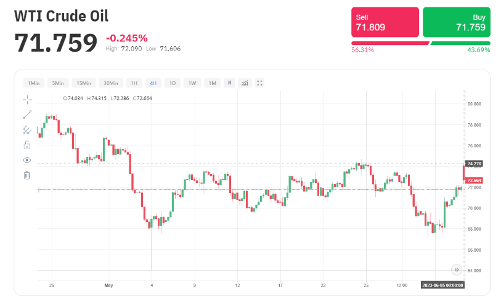Screen dimensions: 501x304
Task: Click the sell/buy sentiment ratio bar
Action: coord(420,43)
